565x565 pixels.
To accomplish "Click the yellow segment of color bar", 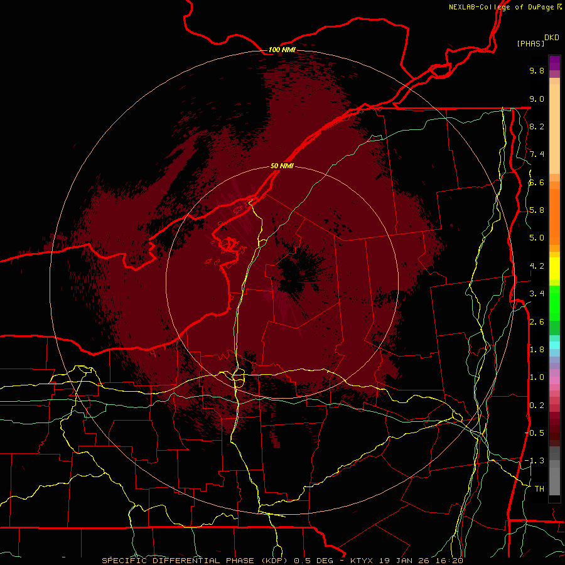I will pyautogui.click(x=554, y=269).
